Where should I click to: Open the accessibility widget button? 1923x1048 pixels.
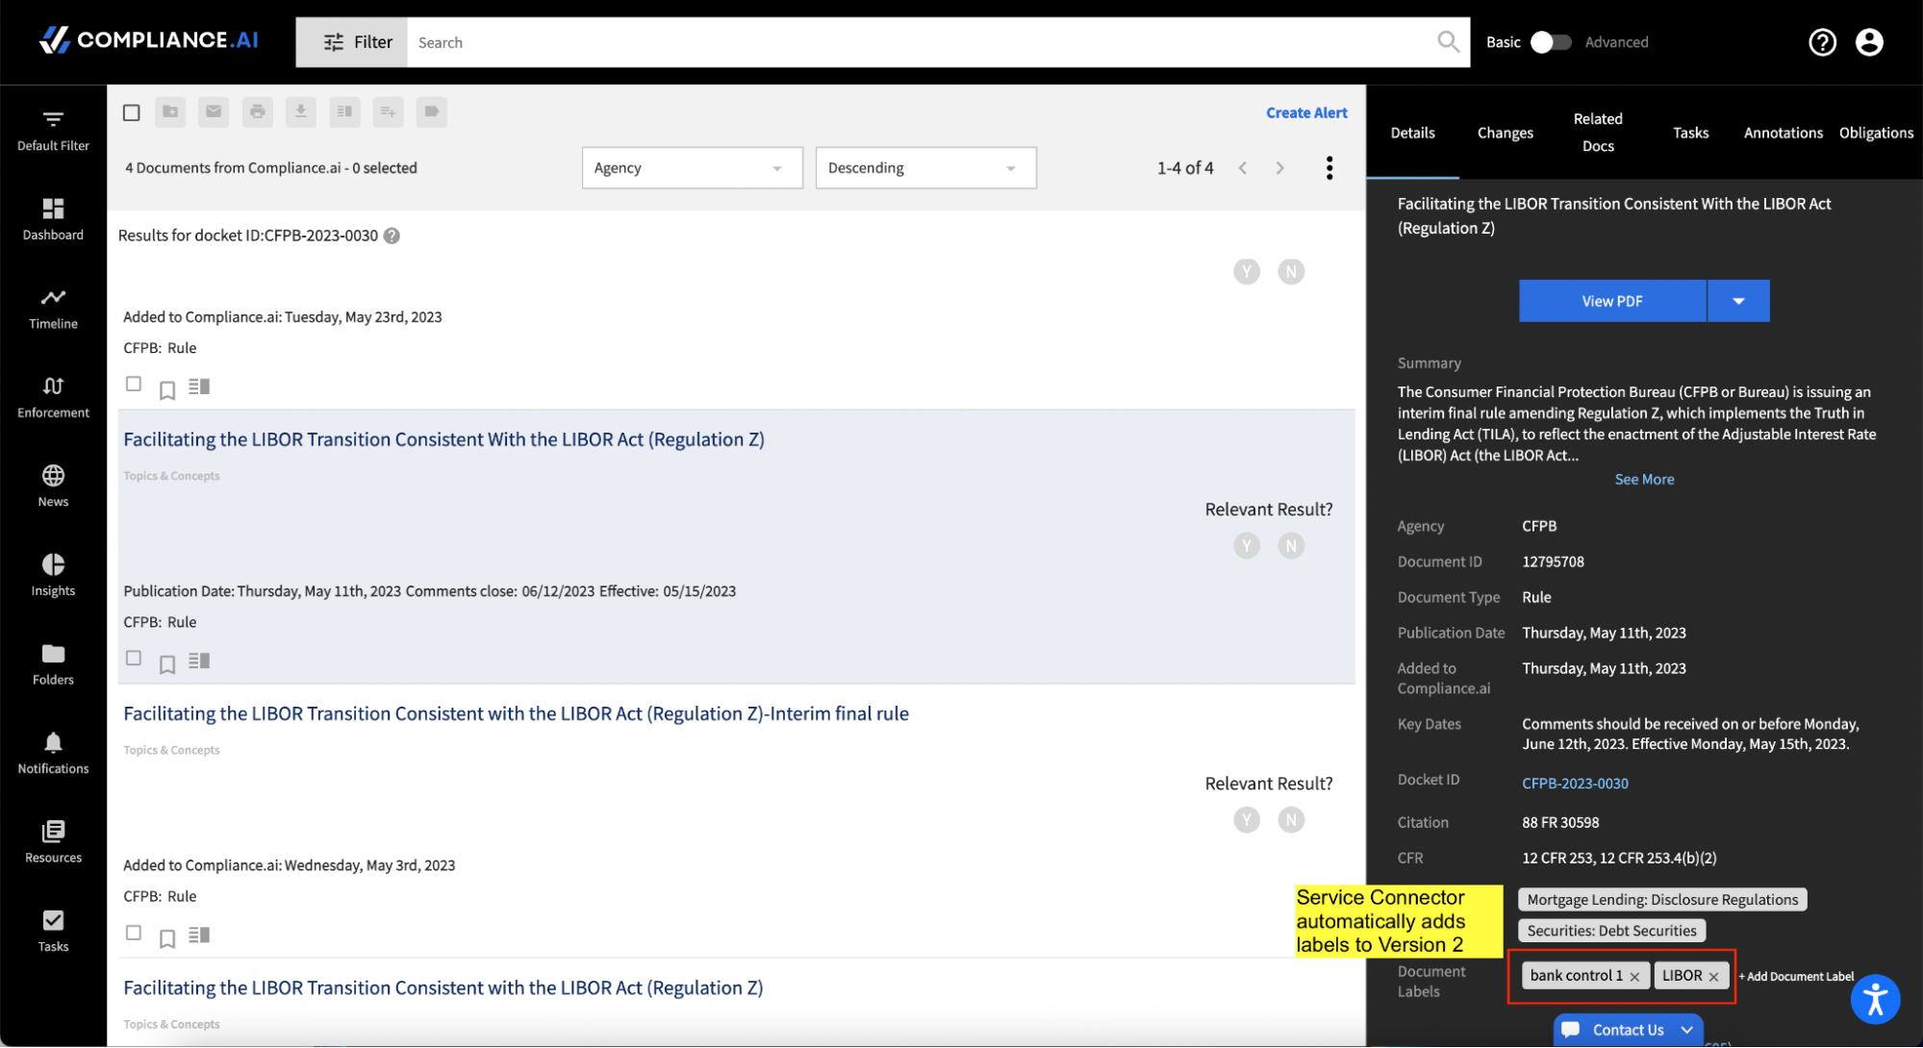tap(1875, 999)
